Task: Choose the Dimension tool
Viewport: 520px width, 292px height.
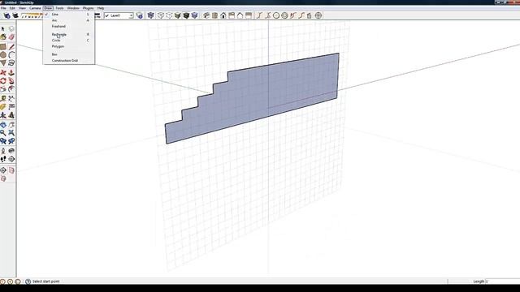Action: click(11, 98)
